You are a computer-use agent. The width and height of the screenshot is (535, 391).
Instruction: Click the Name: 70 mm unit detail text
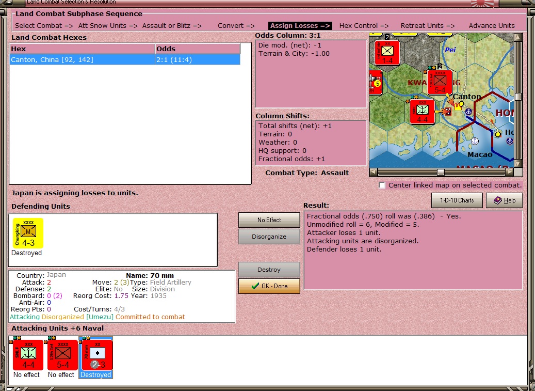[x=150, y=276]
